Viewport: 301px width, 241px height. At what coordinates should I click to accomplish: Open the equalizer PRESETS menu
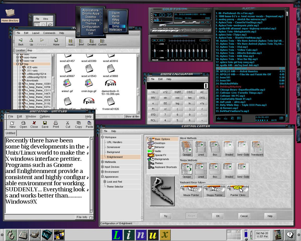[204, 40]
